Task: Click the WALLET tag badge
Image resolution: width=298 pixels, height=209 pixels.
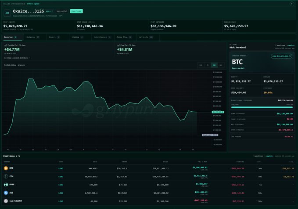Action: [x=49, y=11]
